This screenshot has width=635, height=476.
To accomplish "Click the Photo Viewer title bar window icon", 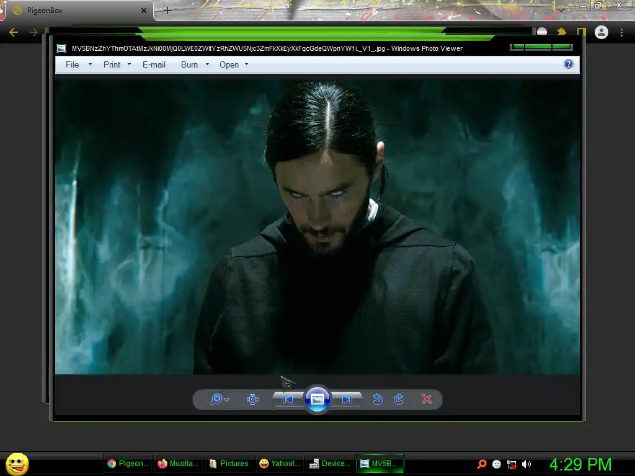I will click(61, 48).
